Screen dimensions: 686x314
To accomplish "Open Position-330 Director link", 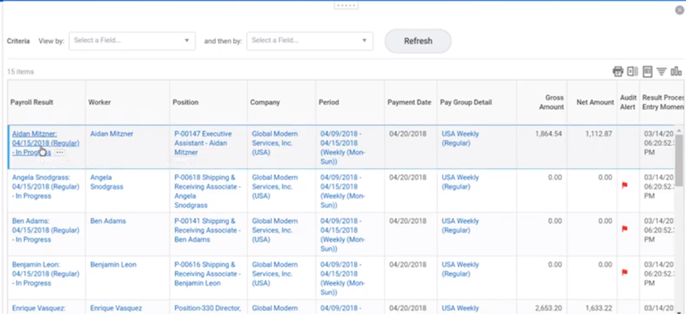I will (x=208, y=308).
